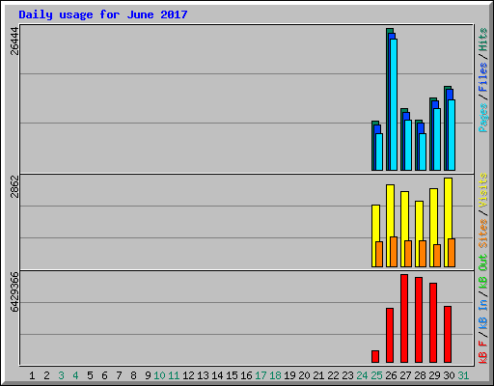Click the cyan Pages bar for day 29
The image size is (494, 386).
click(437, 139)
